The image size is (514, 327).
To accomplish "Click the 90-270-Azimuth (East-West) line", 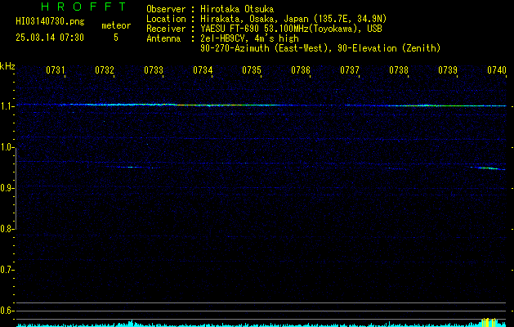I will pos(320,48).
